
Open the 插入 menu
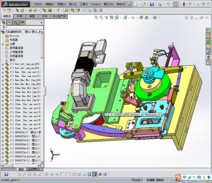point(73,5)
